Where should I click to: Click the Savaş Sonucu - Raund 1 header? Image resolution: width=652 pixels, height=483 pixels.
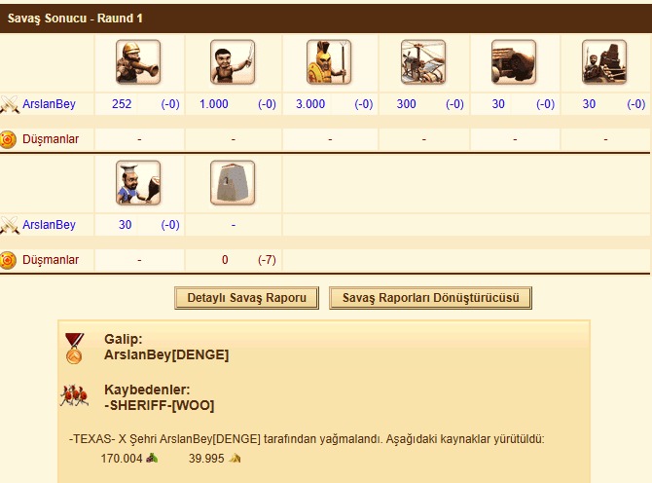tap(75, 19)
